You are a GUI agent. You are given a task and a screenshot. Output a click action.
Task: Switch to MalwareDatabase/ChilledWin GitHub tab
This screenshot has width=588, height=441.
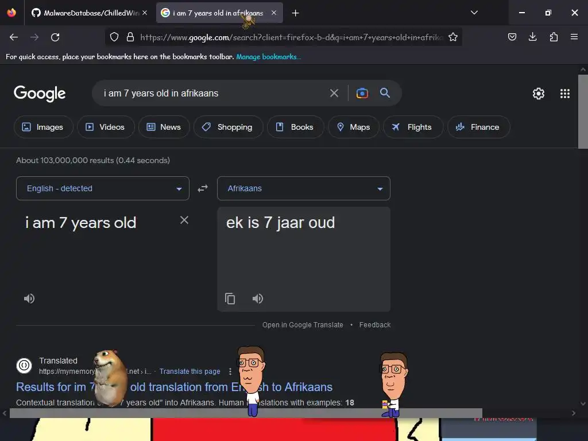[x=89, y=13]
